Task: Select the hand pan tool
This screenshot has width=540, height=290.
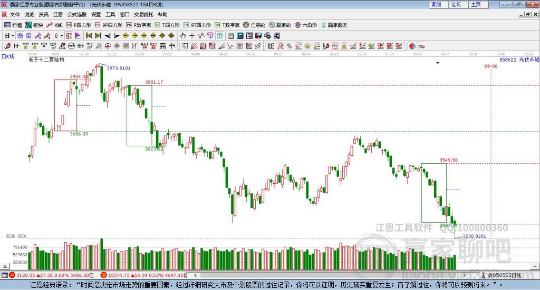Action: (183, 36)
